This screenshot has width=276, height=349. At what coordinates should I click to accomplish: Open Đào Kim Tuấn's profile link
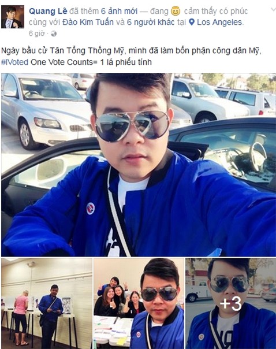pyautogui.click(x=88, y=23)
